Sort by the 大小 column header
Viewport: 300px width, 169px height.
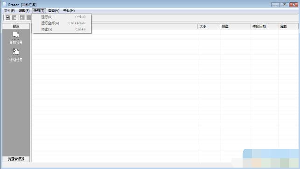[x=209, y=27]
